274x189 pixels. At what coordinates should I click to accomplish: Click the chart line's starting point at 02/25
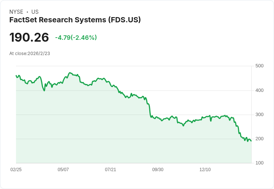[x=16, y=76]
